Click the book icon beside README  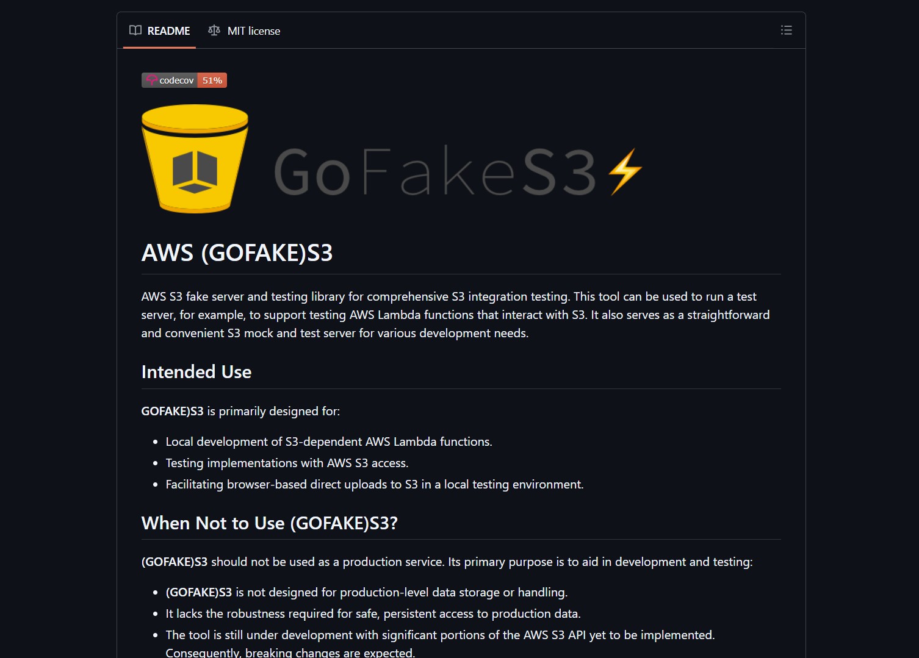(x=135, y=30)
